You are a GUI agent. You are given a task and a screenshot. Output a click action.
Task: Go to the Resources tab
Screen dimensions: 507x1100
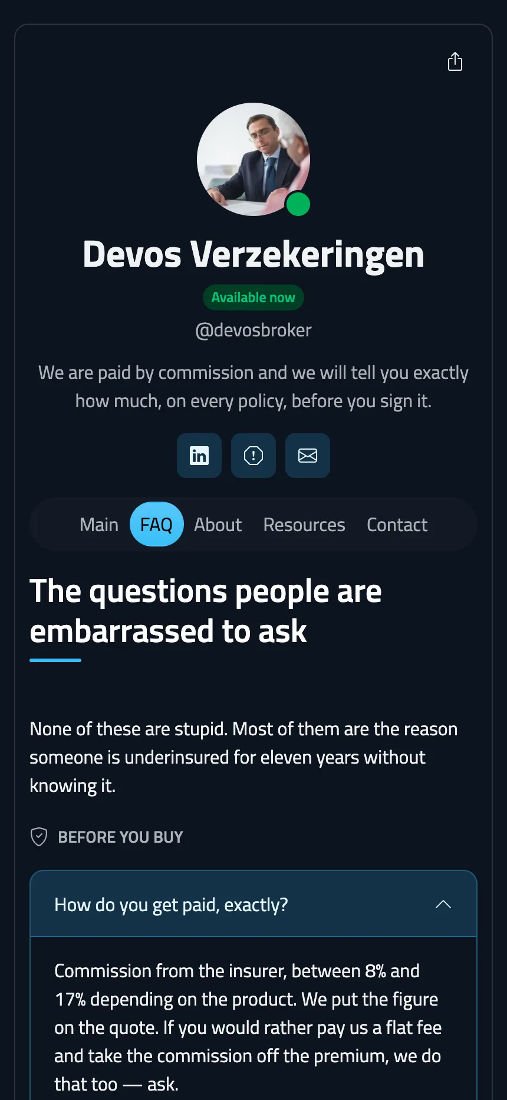(x=304, y=525)
